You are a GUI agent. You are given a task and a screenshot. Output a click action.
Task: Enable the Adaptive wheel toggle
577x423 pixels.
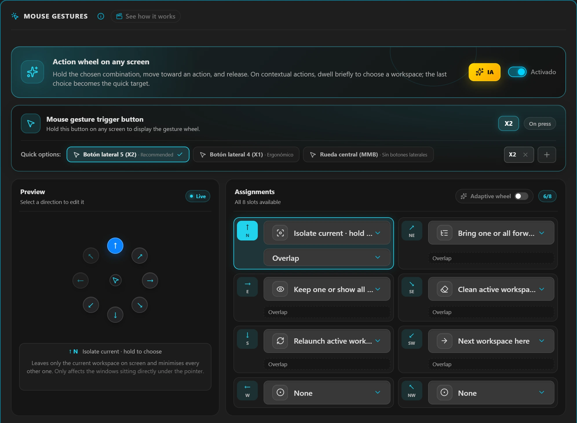point(521,196)
